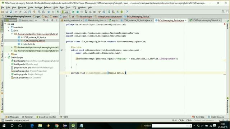Open SDK Manager from the toolbar
This screenshot has height=129, width=230.
(118, 12)
